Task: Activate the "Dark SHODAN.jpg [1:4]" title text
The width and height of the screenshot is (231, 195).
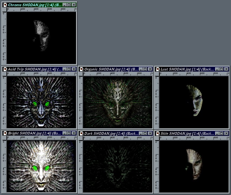Action: [x=105, y=133]
